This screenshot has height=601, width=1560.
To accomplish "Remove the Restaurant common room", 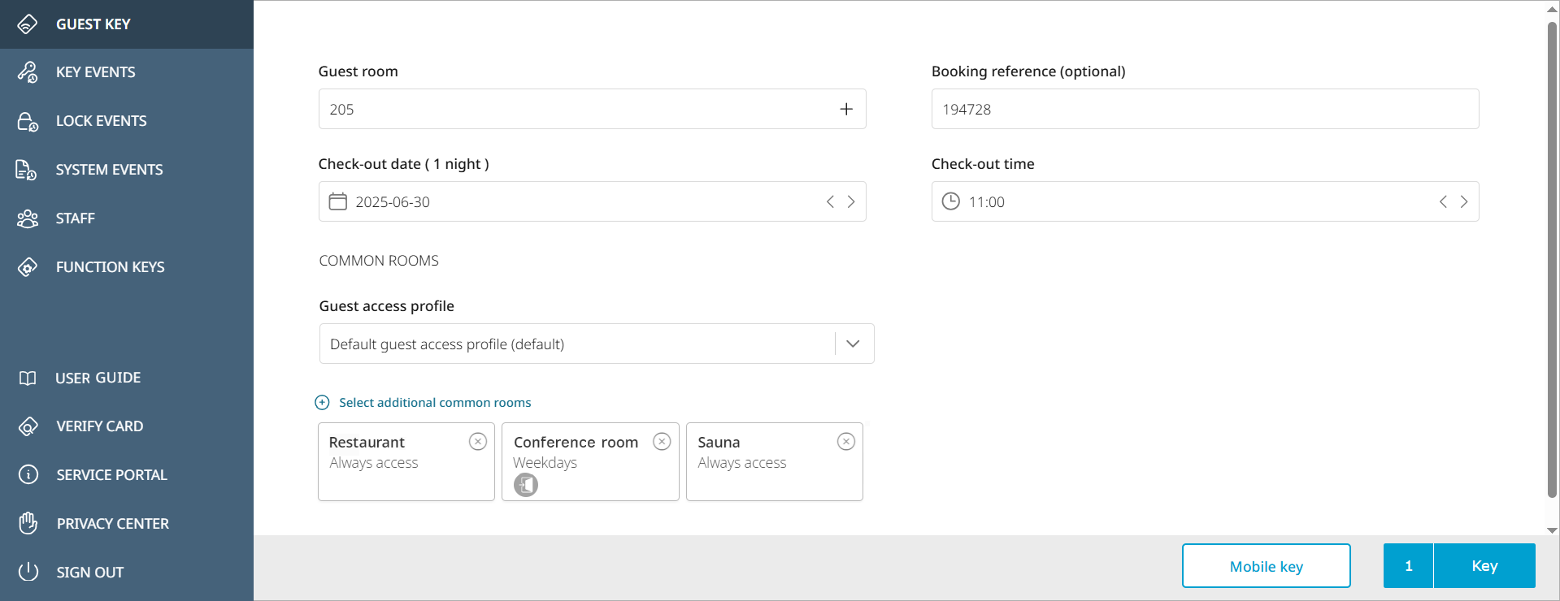I will coord(478,441).
